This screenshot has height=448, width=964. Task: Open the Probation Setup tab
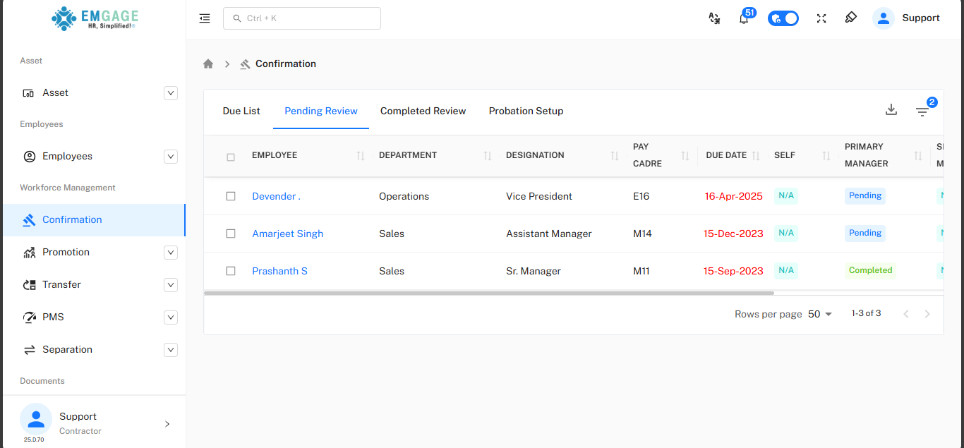coord(526,111)
